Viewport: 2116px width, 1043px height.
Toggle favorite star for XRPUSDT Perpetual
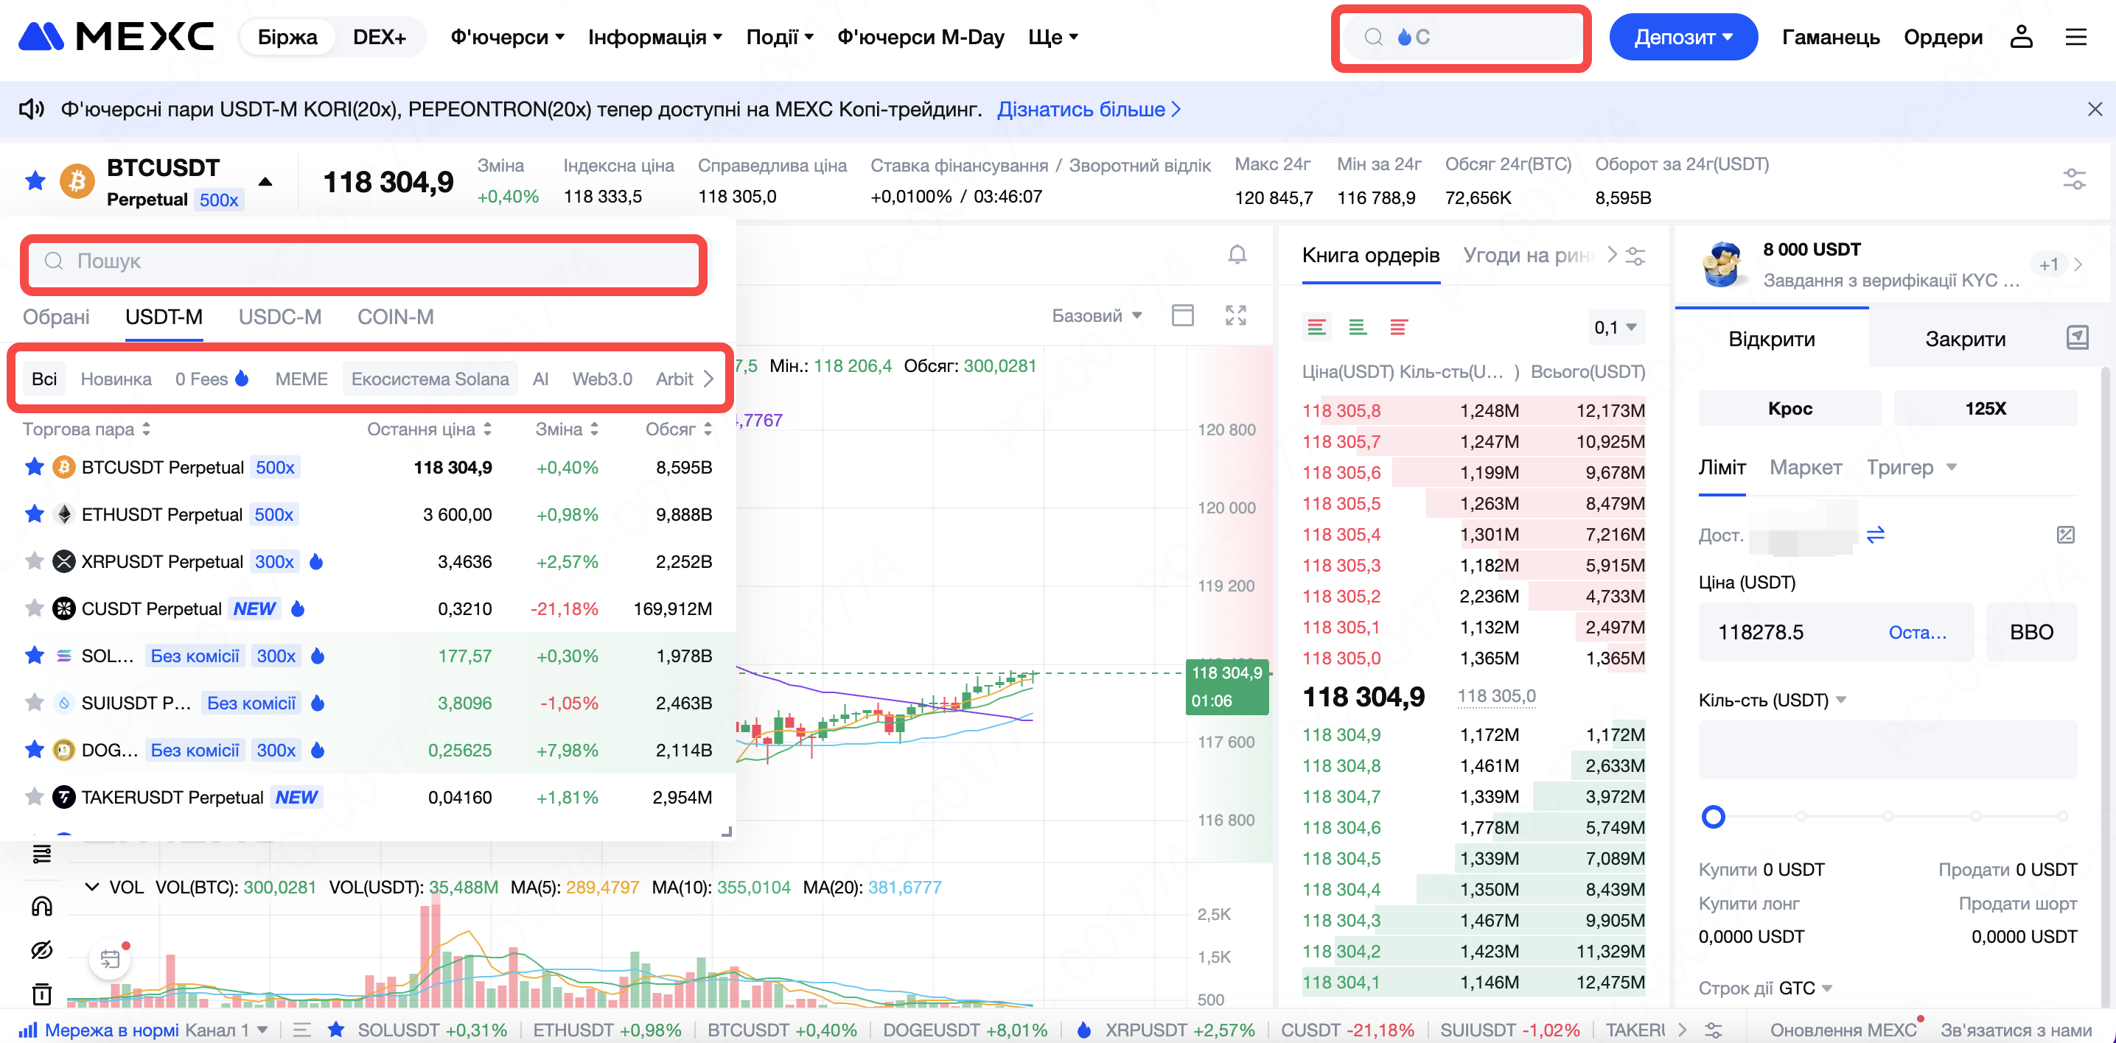tap(35, 561)
